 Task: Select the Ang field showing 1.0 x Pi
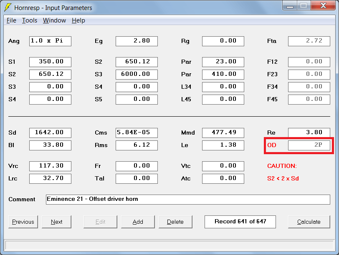(50, 41)
